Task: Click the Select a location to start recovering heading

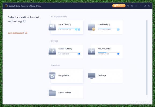Action: 24,19
